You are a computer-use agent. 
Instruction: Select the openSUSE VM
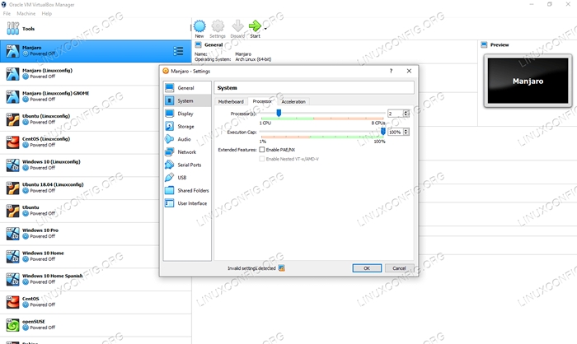96,325
